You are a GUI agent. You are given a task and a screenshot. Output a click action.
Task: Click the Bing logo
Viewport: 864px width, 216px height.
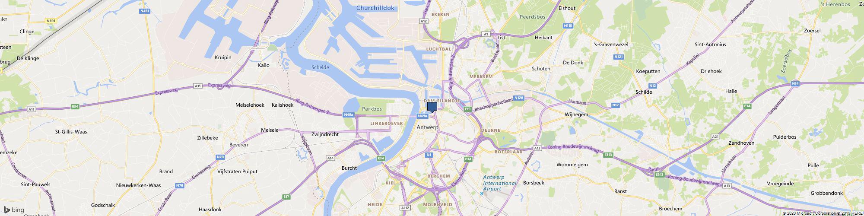pyautogui.click(x=14, y=210)
